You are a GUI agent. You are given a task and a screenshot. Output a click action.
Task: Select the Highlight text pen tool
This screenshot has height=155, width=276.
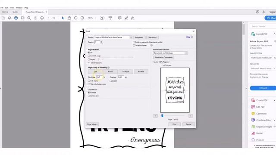point(126,18)
